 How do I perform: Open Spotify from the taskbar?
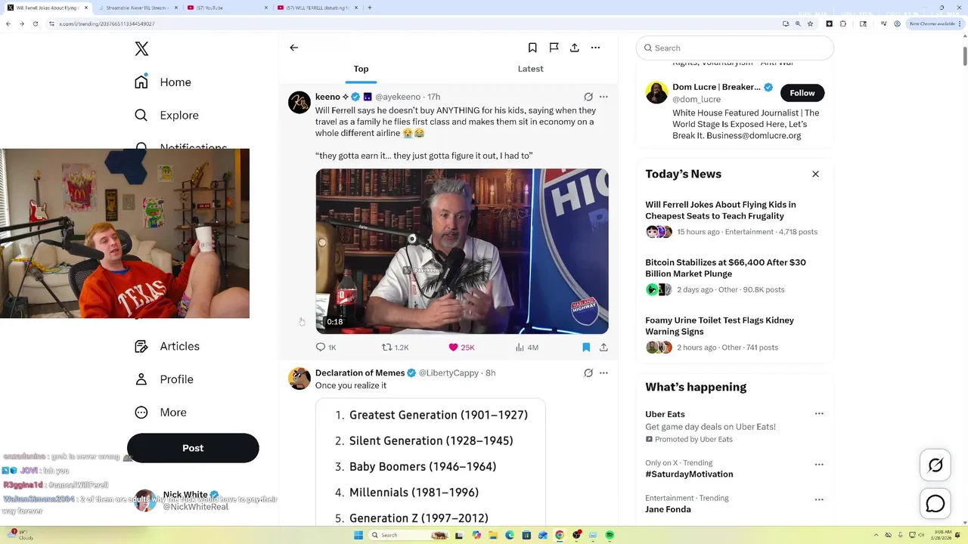coord(610,535)
